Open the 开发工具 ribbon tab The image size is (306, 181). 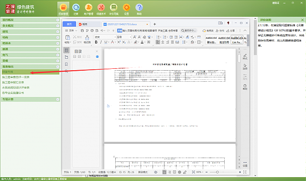click(163, 31)
